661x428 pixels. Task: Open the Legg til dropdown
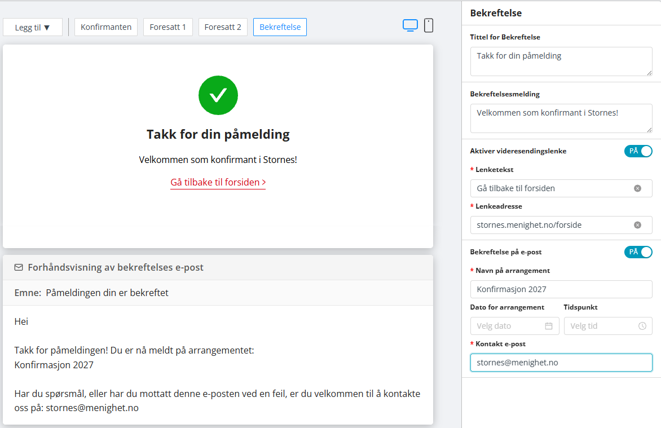pos(33,28)
